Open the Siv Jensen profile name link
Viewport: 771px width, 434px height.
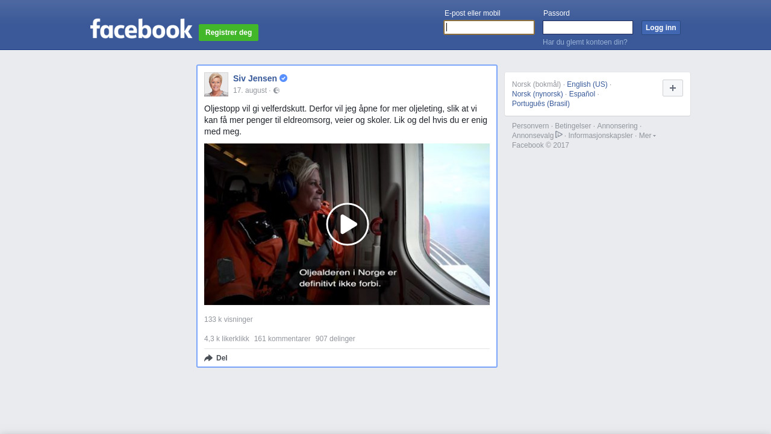click(255, 78)
